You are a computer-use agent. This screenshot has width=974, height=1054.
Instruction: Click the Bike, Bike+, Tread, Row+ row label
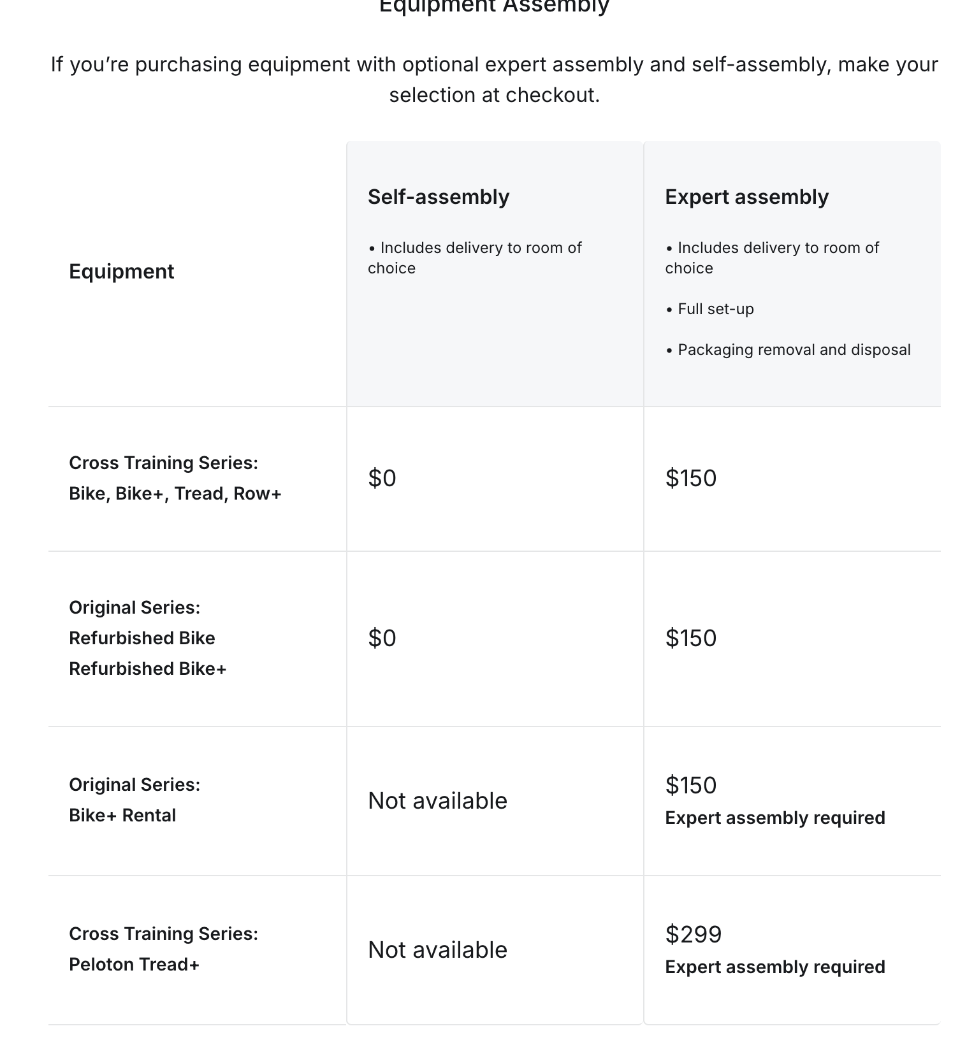(x=175, y=494)
